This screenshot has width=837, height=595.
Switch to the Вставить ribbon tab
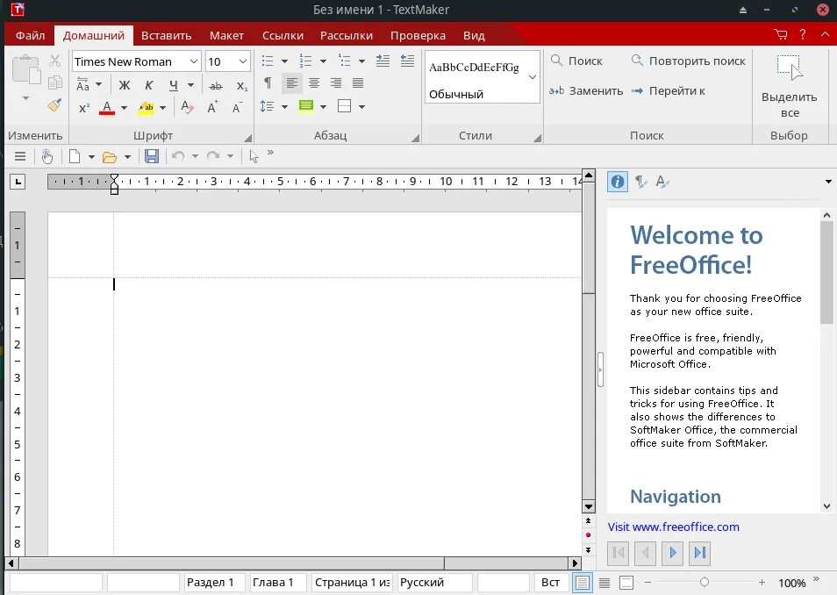[x=166, y=35]
